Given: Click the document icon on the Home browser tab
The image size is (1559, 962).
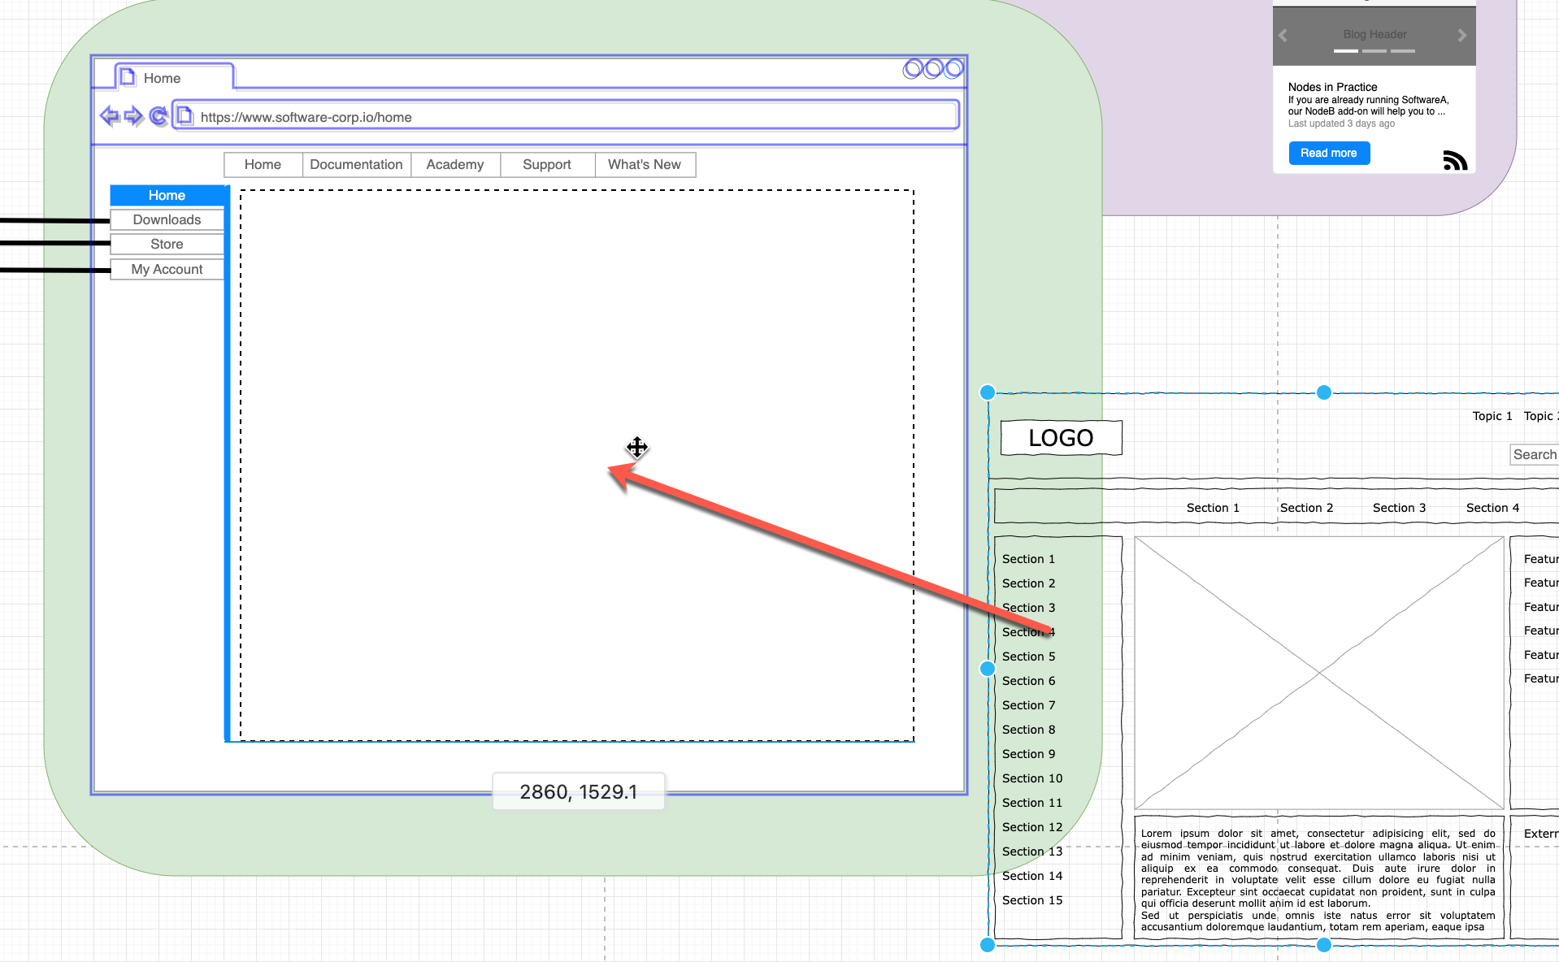Looking at the screenshot, I should tap(128, 76).
